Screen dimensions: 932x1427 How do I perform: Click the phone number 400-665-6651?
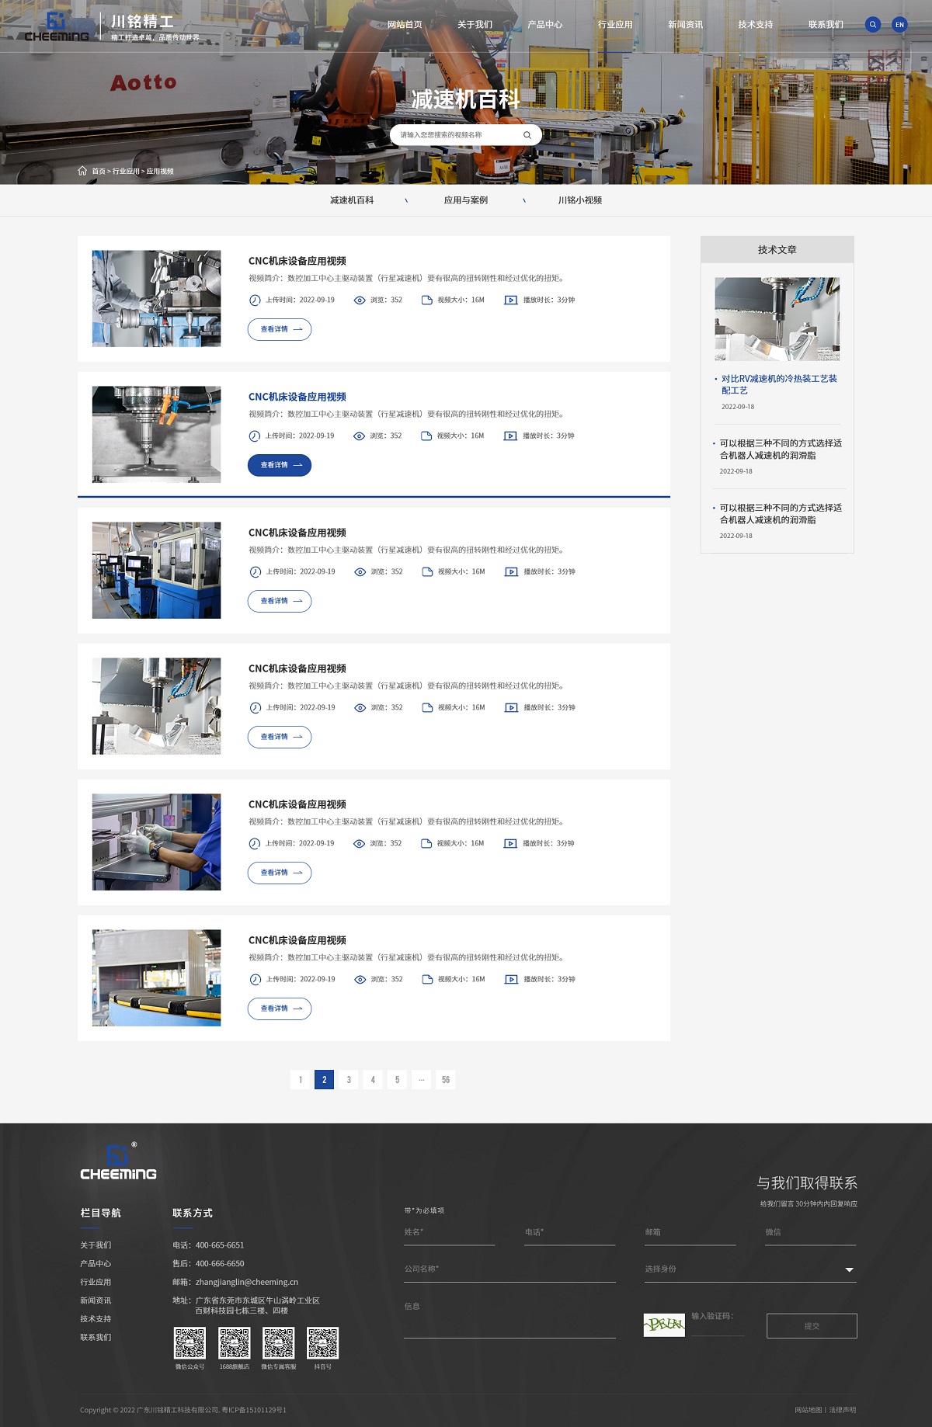220,1245
